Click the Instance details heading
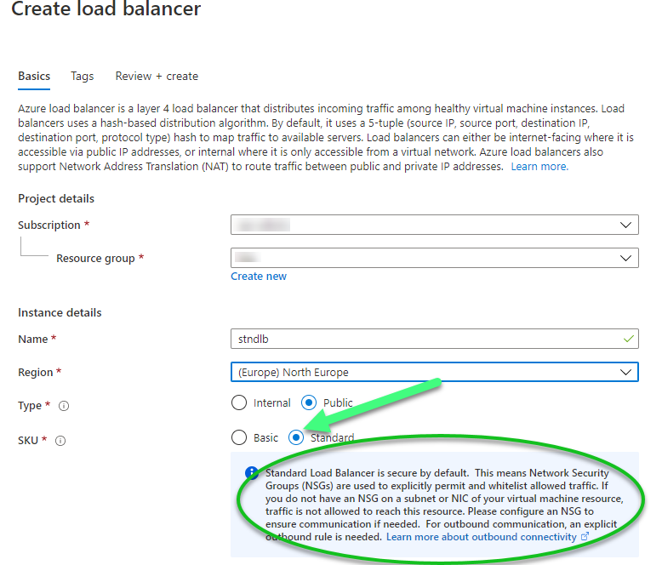The width and height of the screenshot is (662, 565). (60, 312)
